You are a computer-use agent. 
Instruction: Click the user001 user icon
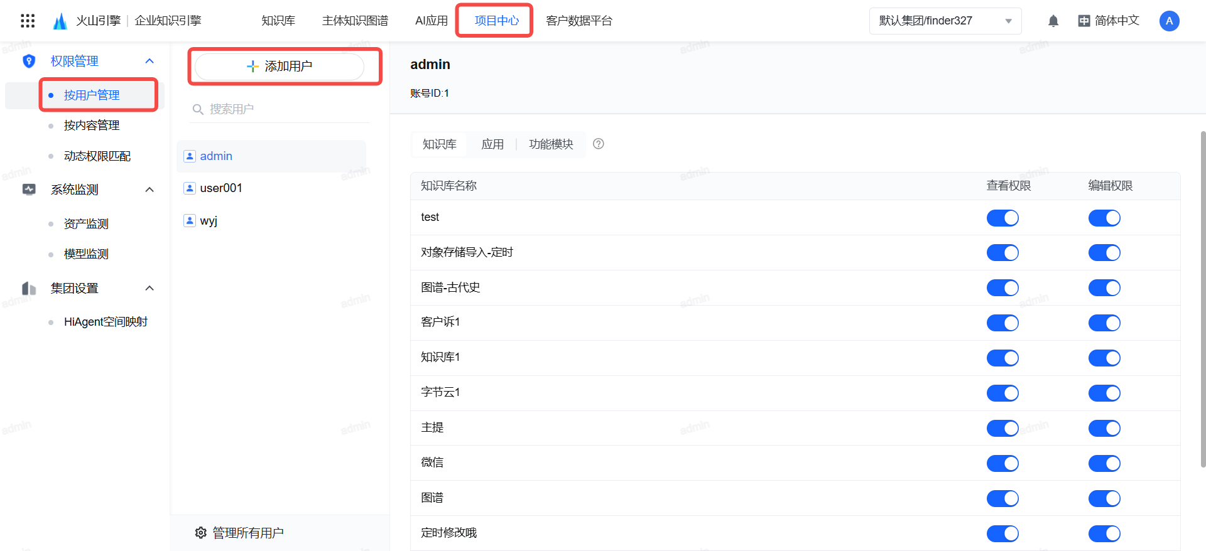[190, 188]
